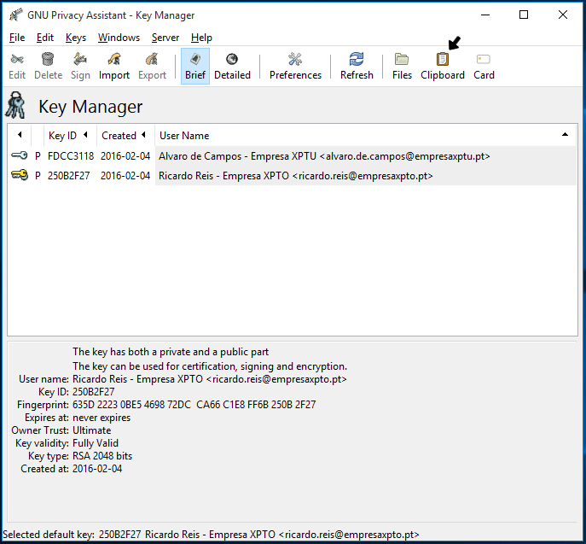The height and width of the screenshot is (544, 586).
Task: Open the Clipboard toolbar icon
Action: click(443, 59)
